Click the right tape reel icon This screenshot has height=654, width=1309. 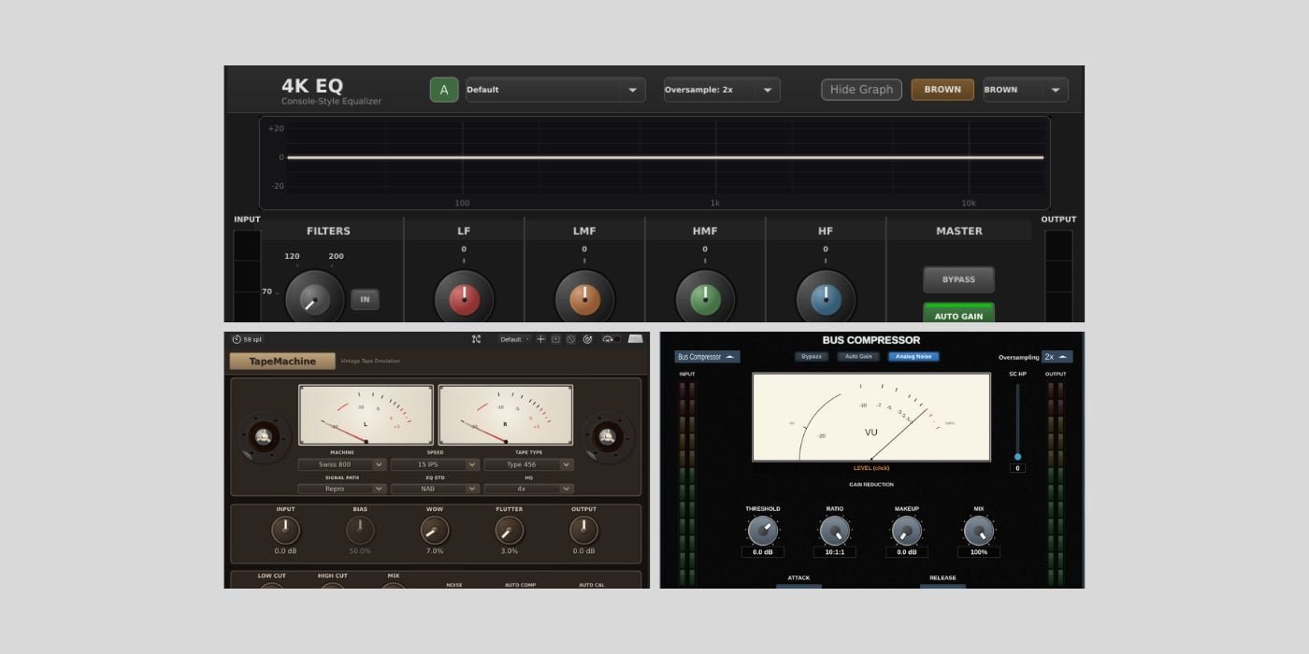coord(607,436)
